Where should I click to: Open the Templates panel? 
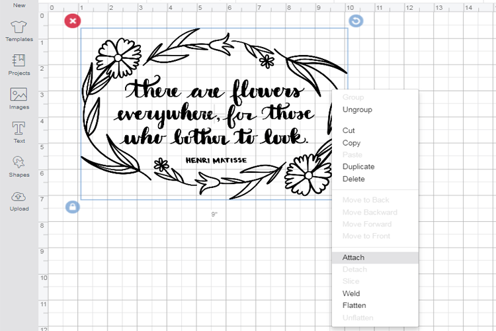(x=19, y=31)
